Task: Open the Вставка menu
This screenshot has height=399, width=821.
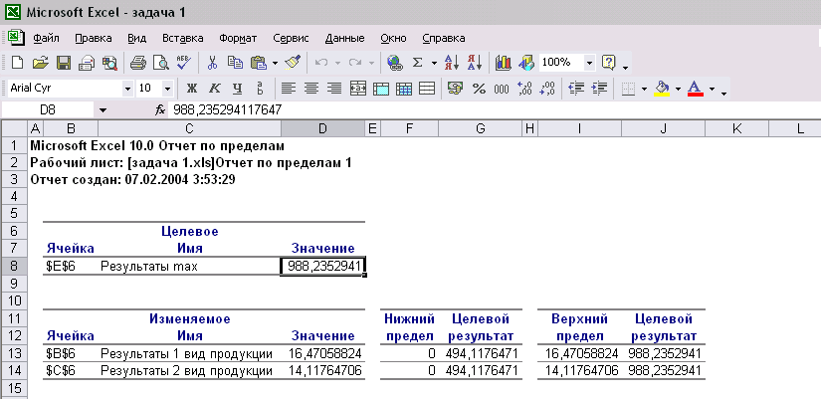Action: pos(183,38)
